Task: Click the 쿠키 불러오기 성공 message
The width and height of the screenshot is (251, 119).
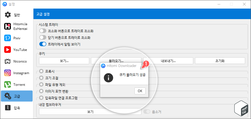Action: 132,75
